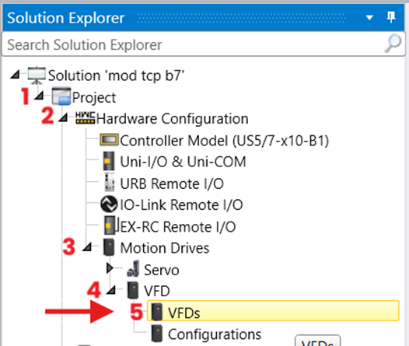Collapse the Hardware Configuration node
Viewport: 409px width, 346px height.
(63, 117)
